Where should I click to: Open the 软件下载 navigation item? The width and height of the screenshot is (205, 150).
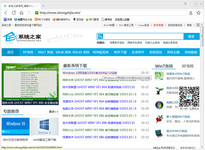click(x=120, y=52)
